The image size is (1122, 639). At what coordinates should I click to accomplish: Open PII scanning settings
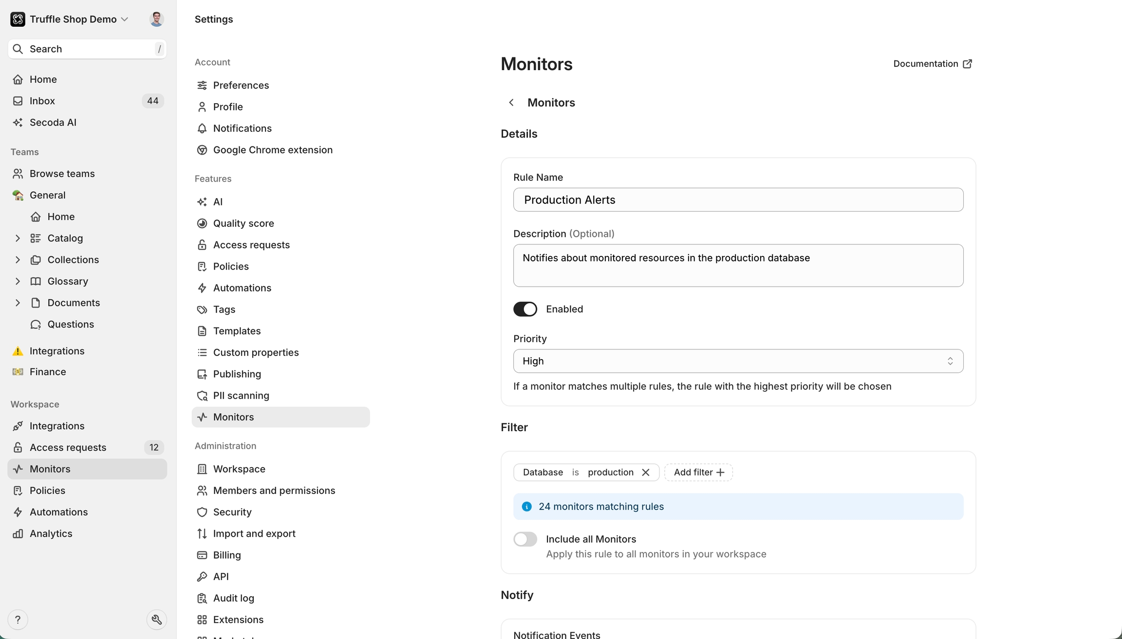[241, 395]
